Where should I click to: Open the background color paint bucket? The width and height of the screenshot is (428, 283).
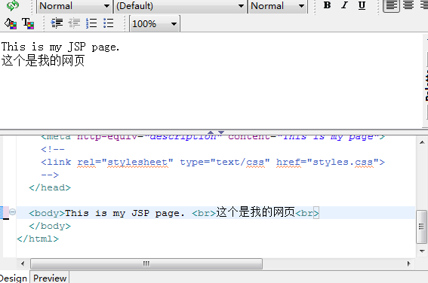(11, 23)
